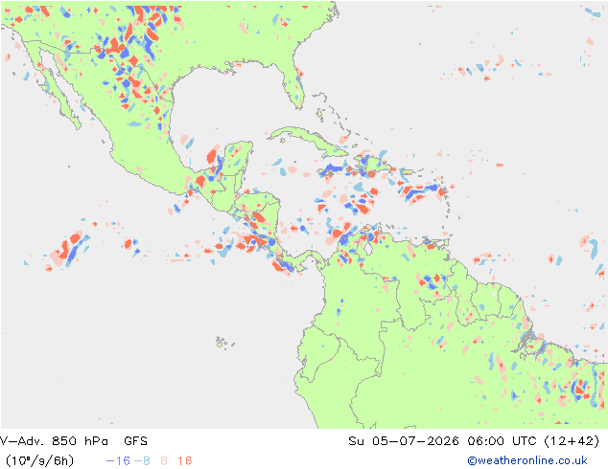Click the weatheronline.co.uk copyright link
Viewport: 608px width, 469px height.
pos(526,460)
